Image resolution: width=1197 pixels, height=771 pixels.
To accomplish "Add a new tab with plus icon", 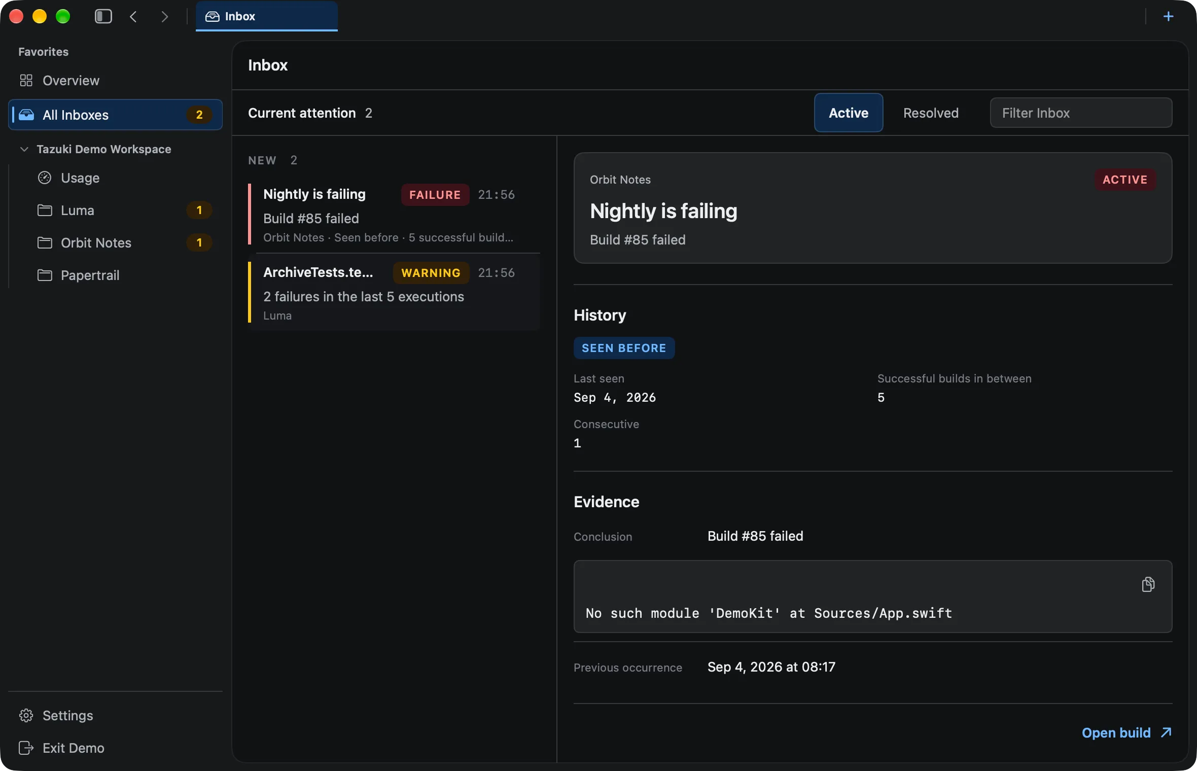I will point(1168,16).
